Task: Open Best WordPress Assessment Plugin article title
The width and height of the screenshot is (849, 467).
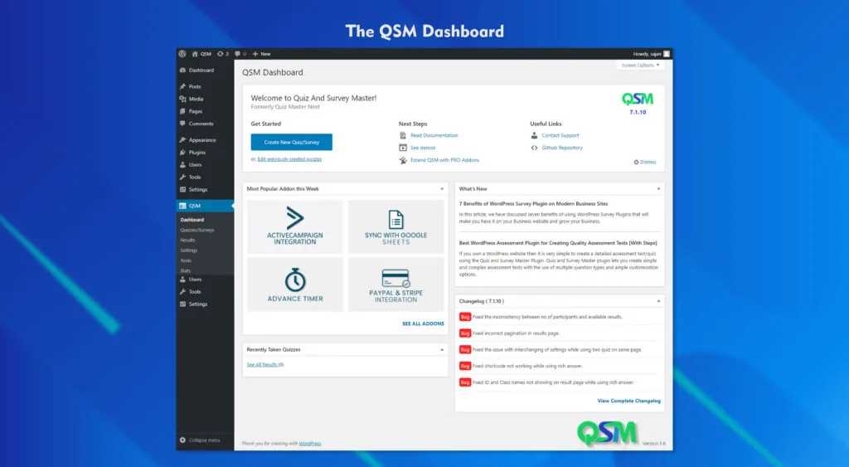Action: [558, 243]
